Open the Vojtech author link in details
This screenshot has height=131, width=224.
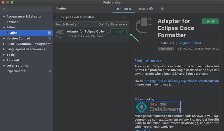coord(185,43)
